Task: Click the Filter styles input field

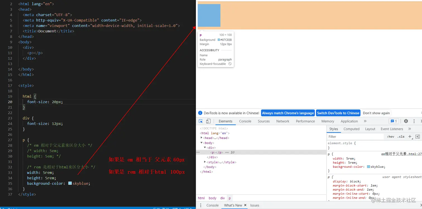Action: pos(356,137)
